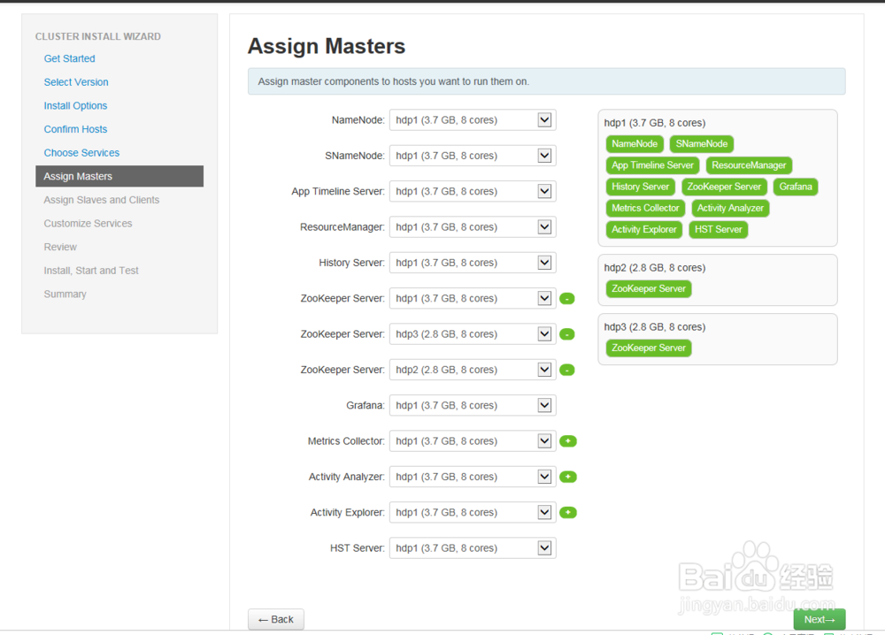Go to Choose Services wizard step
Screen dimensions: 885x635
[x=81, y=153]
